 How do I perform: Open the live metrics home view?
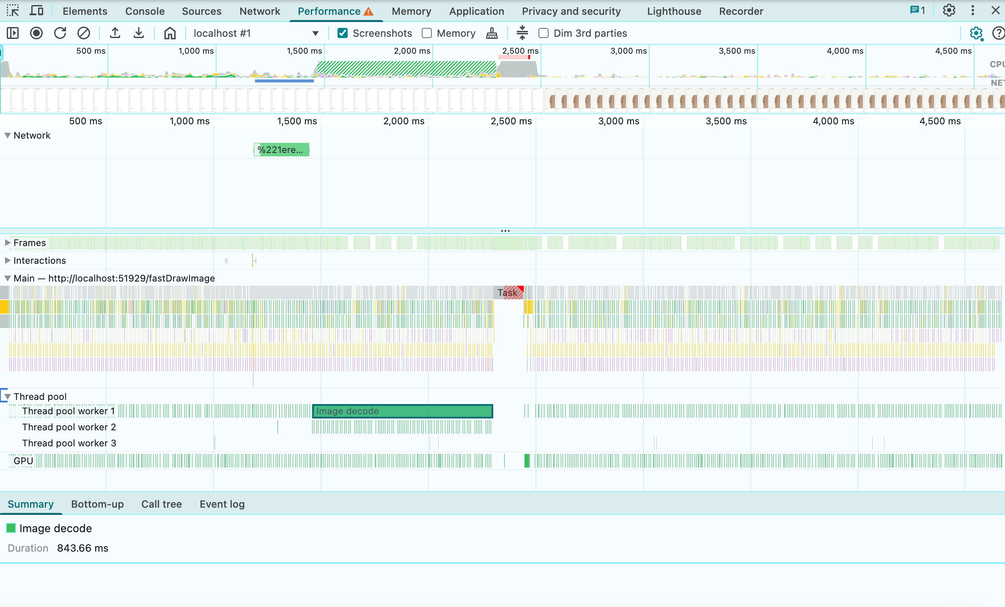tap(170, 33)
